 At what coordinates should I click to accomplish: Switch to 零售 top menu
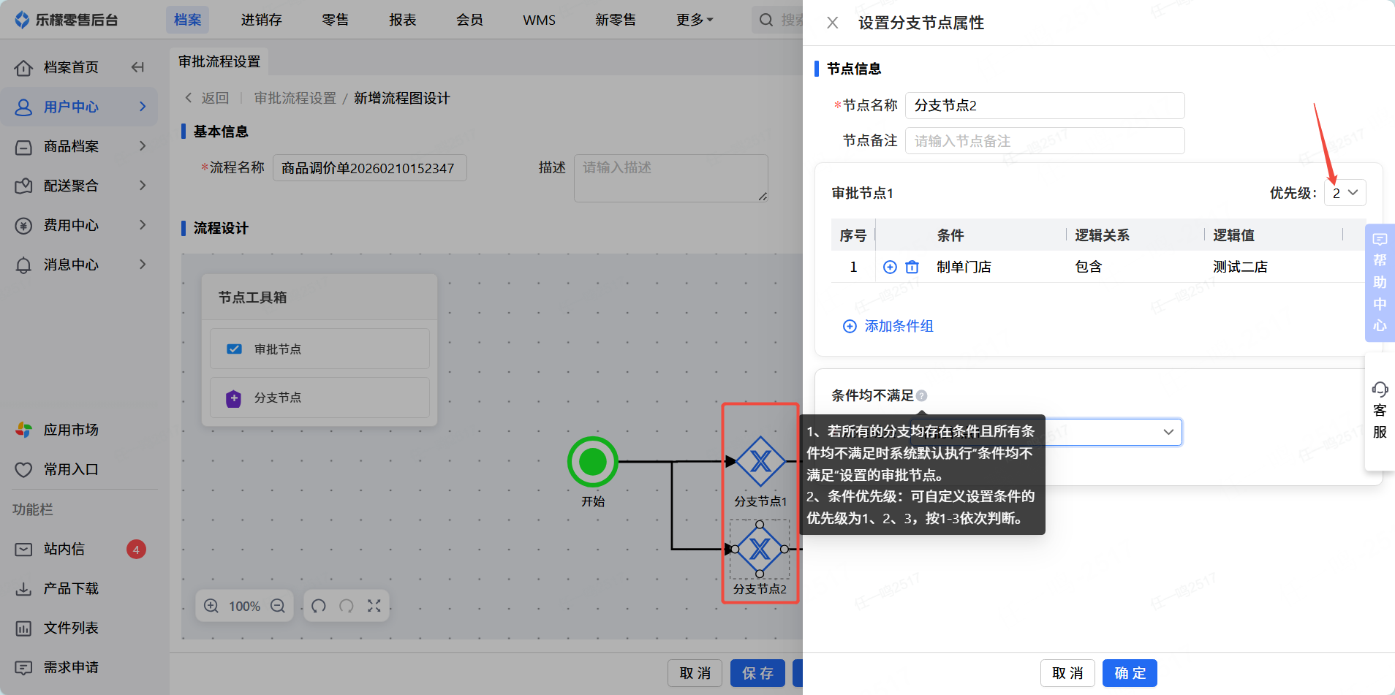click(336, 20)
